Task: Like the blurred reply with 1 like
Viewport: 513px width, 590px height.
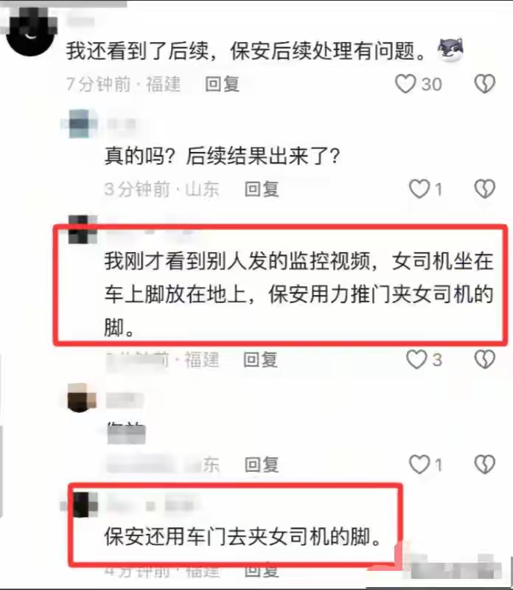Action: pyautogui.click(x=419, y=465)
